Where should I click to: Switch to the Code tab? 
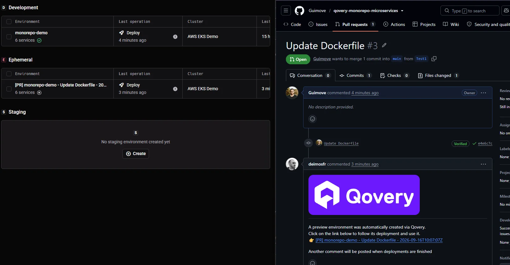coord(292,24)
